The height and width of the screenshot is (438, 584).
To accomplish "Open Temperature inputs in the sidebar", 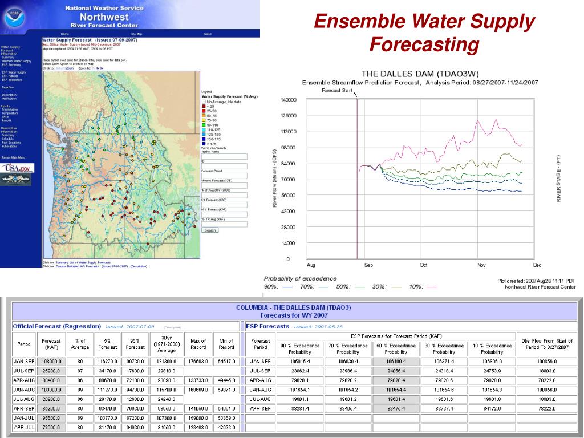I will [10, 113].
